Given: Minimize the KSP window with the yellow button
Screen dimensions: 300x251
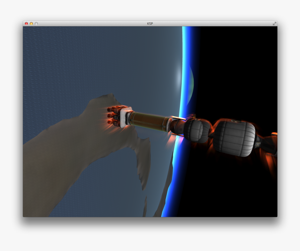Looking at the screenshot, I should click(31, 23).
